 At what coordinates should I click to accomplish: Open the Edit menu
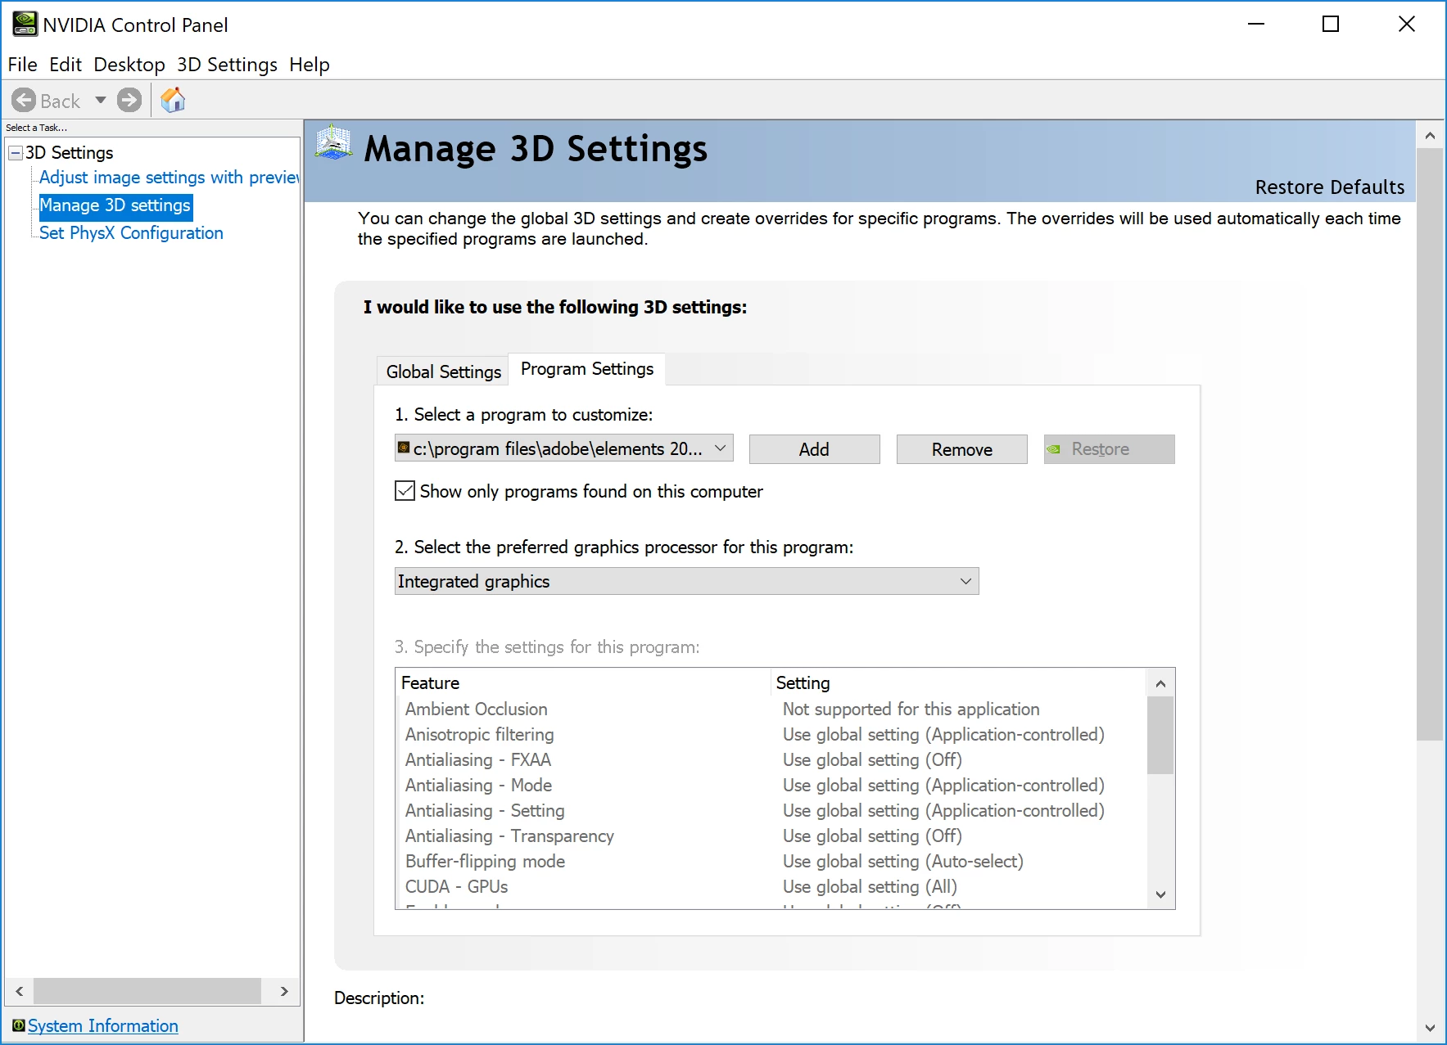(x=66, y=65)
